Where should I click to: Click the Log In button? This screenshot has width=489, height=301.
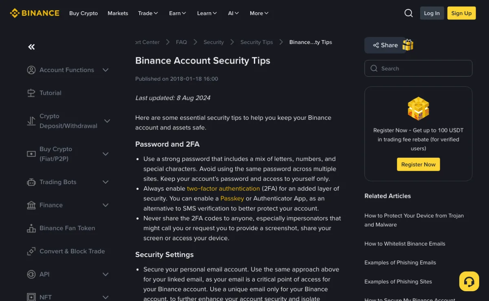tap(432, 13)
